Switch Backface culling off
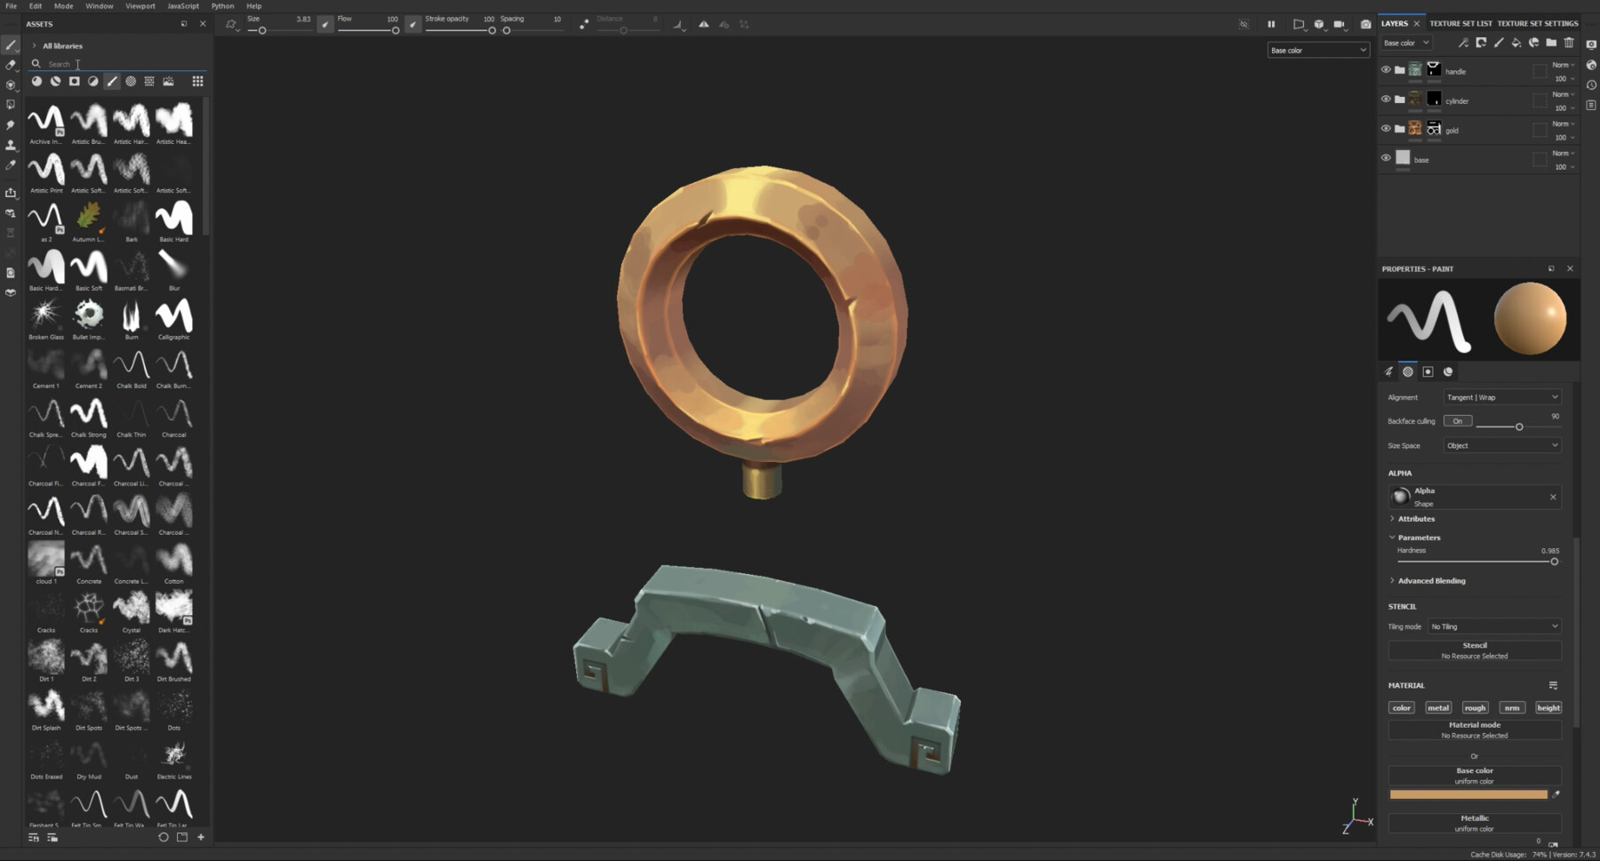 tap(1458, 420)
